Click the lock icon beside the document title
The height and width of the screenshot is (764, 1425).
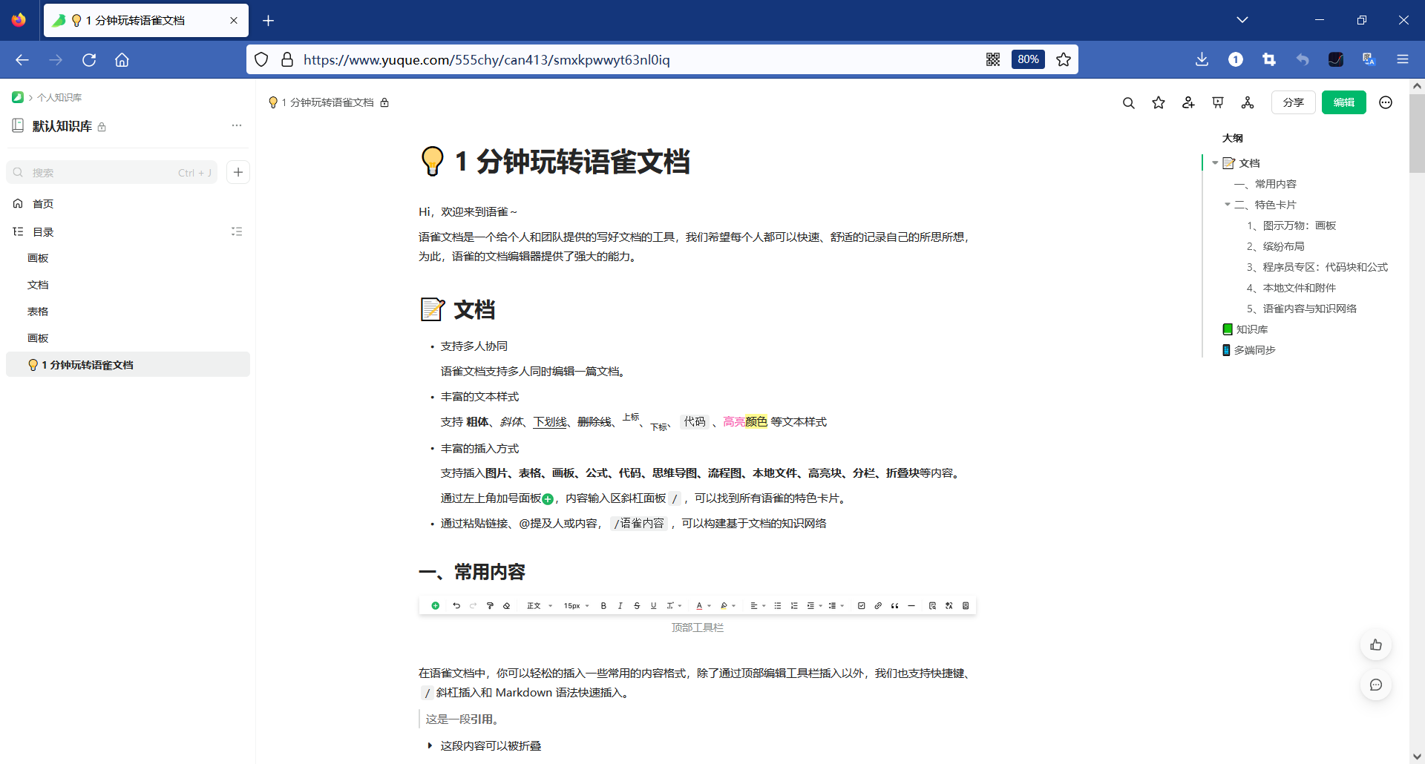pyautogui.click(x=384, y=102)
